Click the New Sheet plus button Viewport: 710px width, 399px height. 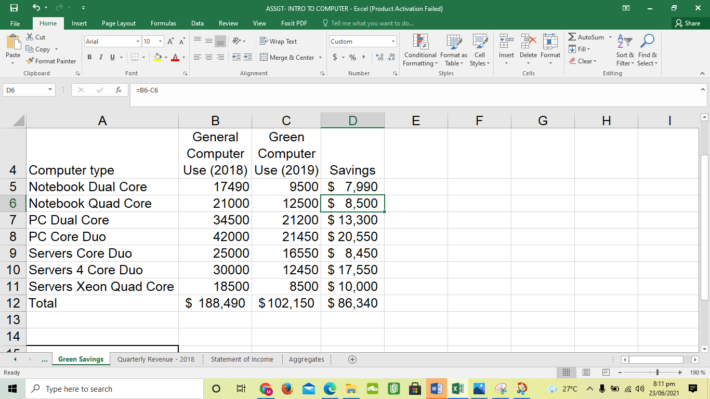click(x=353, y=359)
